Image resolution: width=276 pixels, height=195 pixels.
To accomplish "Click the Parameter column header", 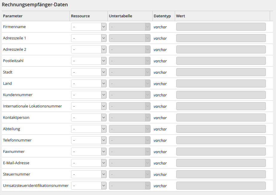I will pos(13,16).
